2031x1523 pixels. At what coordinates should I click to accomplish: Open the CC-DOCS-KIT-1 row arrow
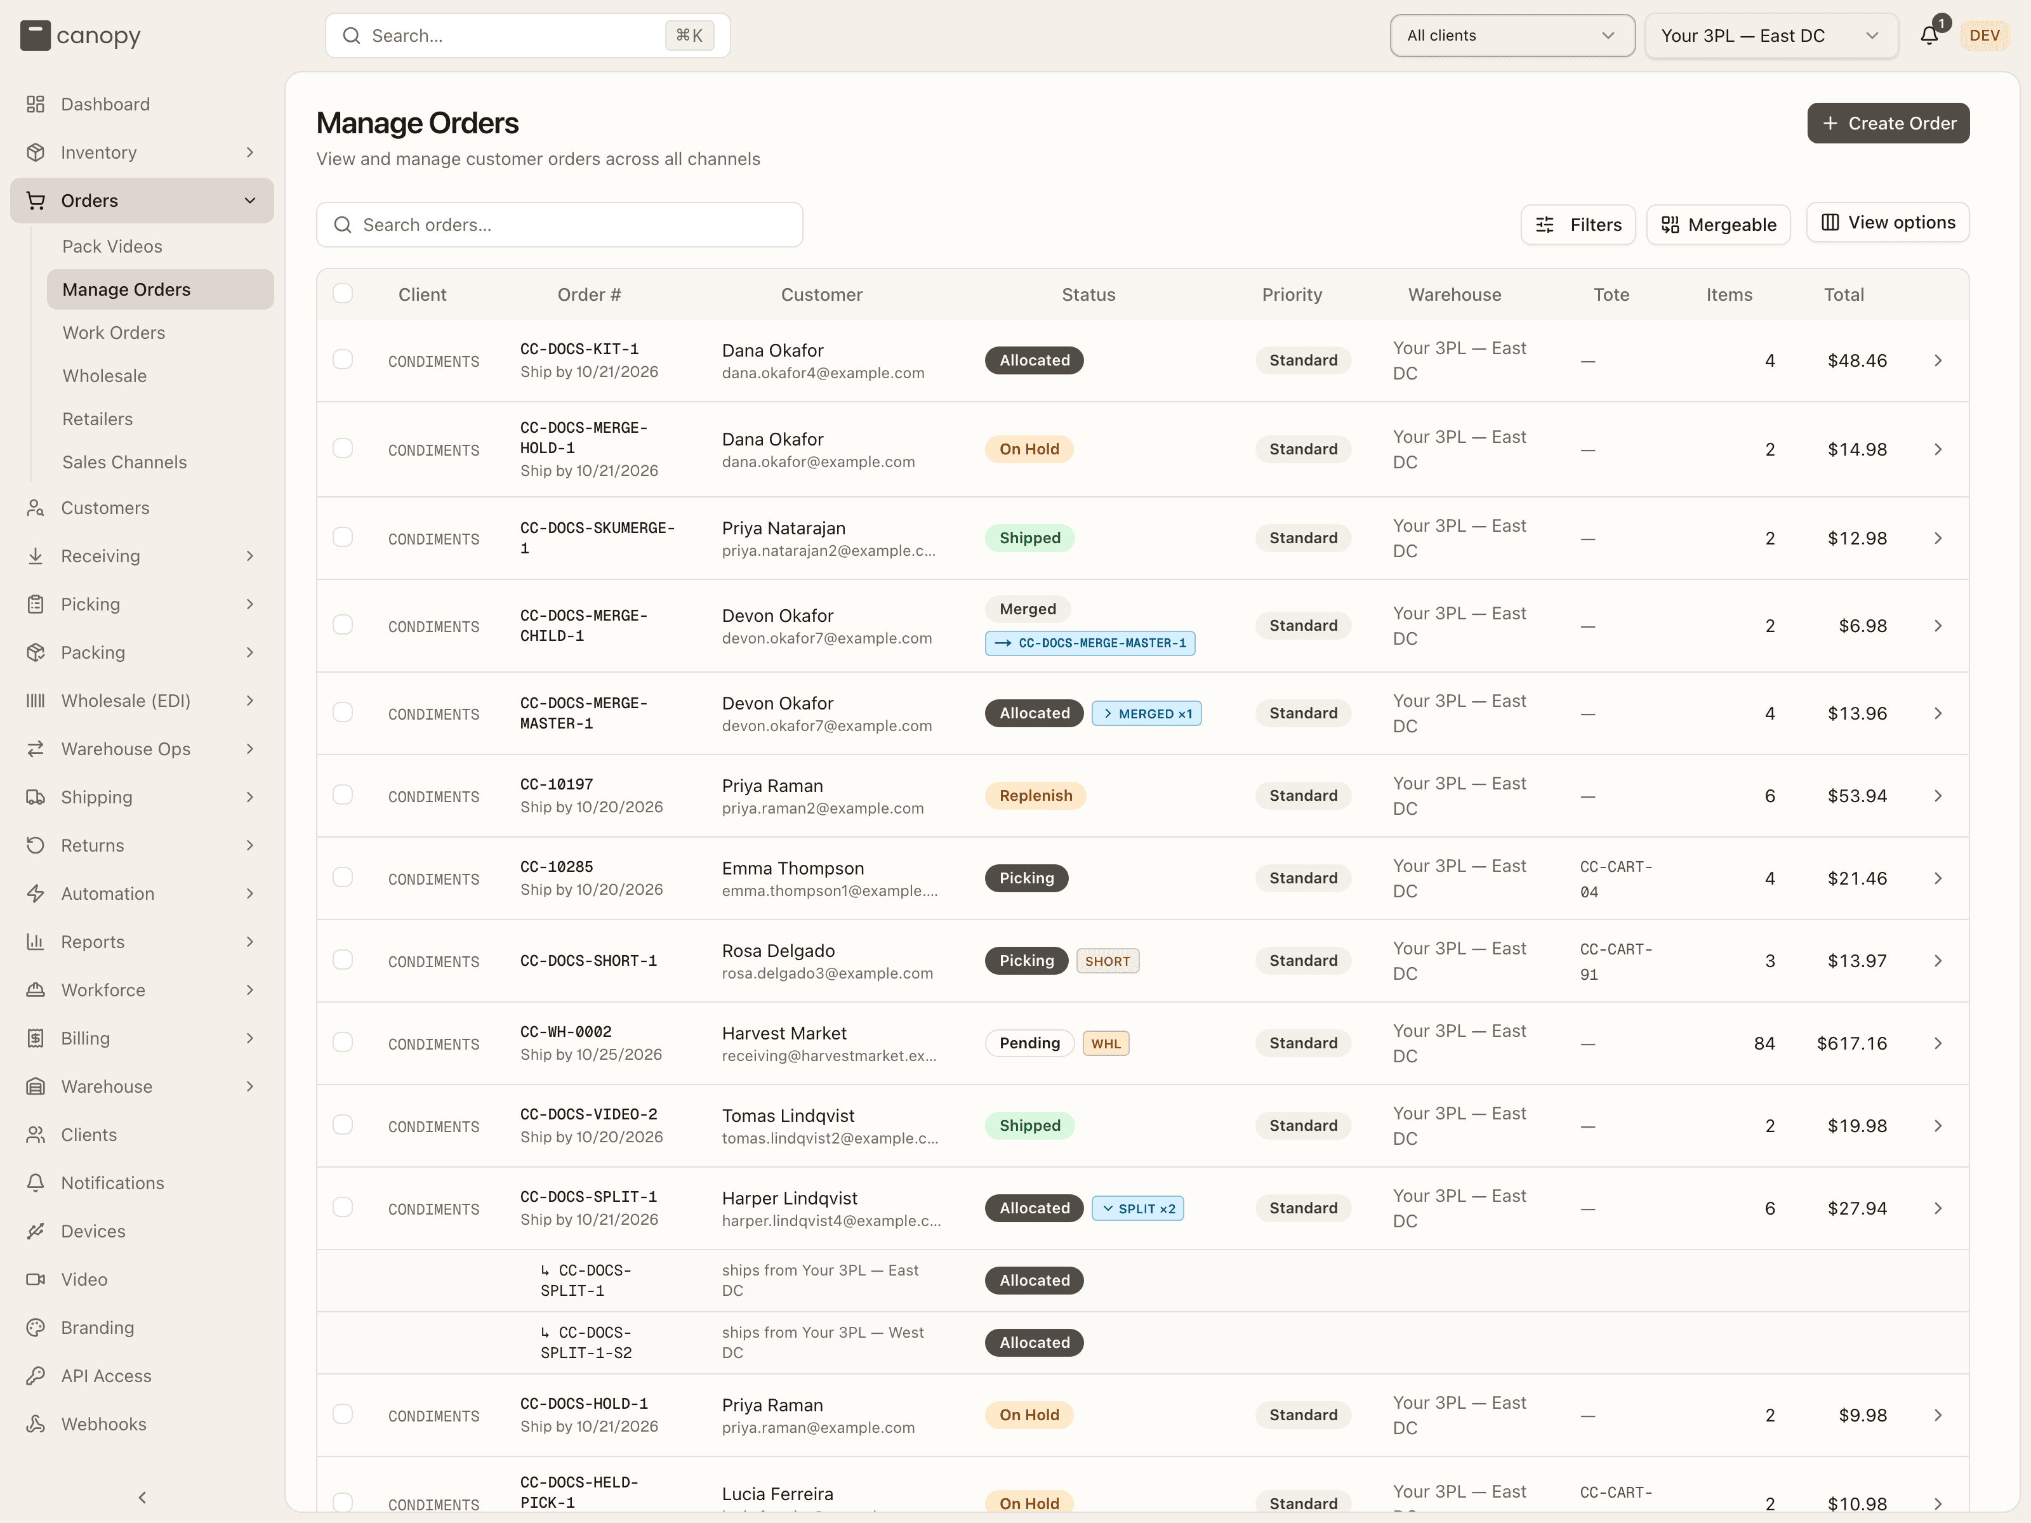(1937, 361)
